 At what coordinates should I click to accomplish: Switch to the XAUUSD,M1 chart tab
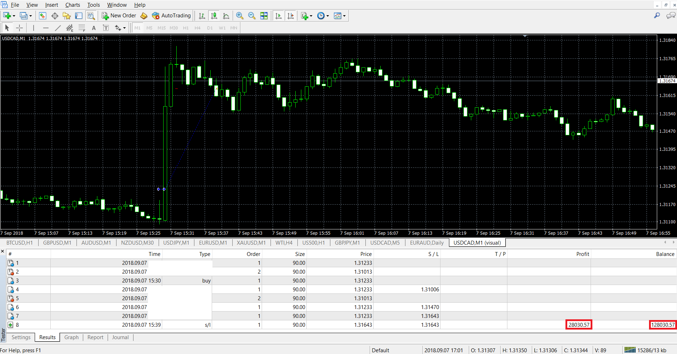tap(251, 242)
